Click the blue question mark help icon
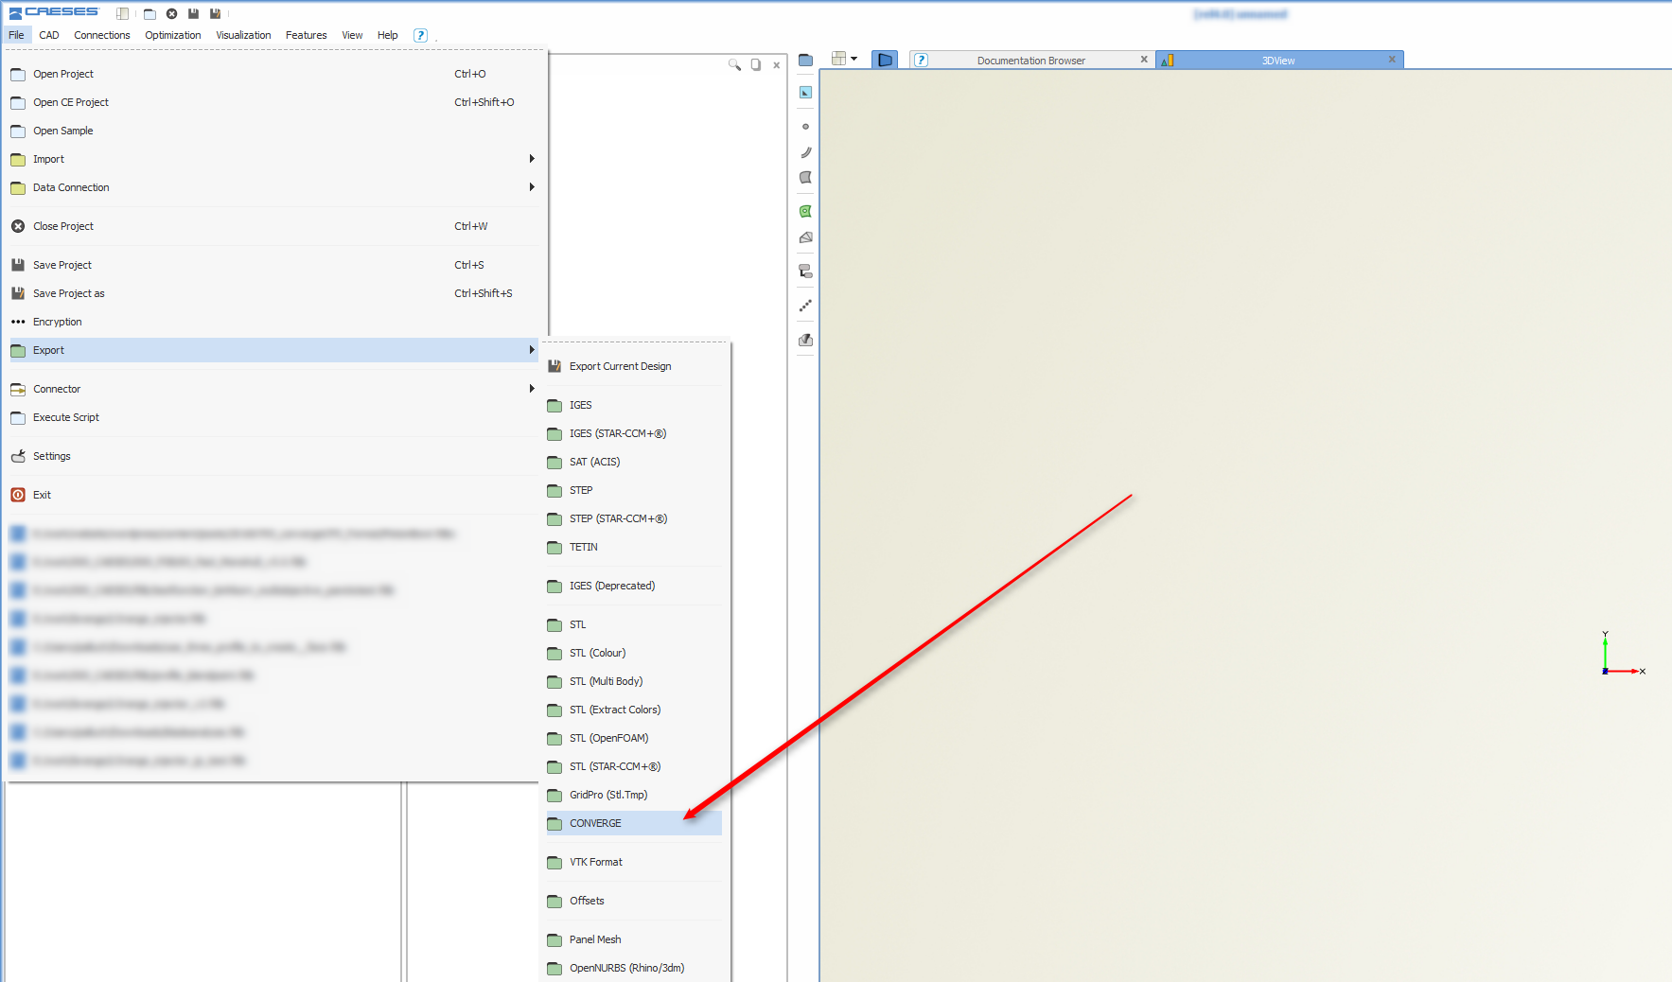 pos(420,35)
